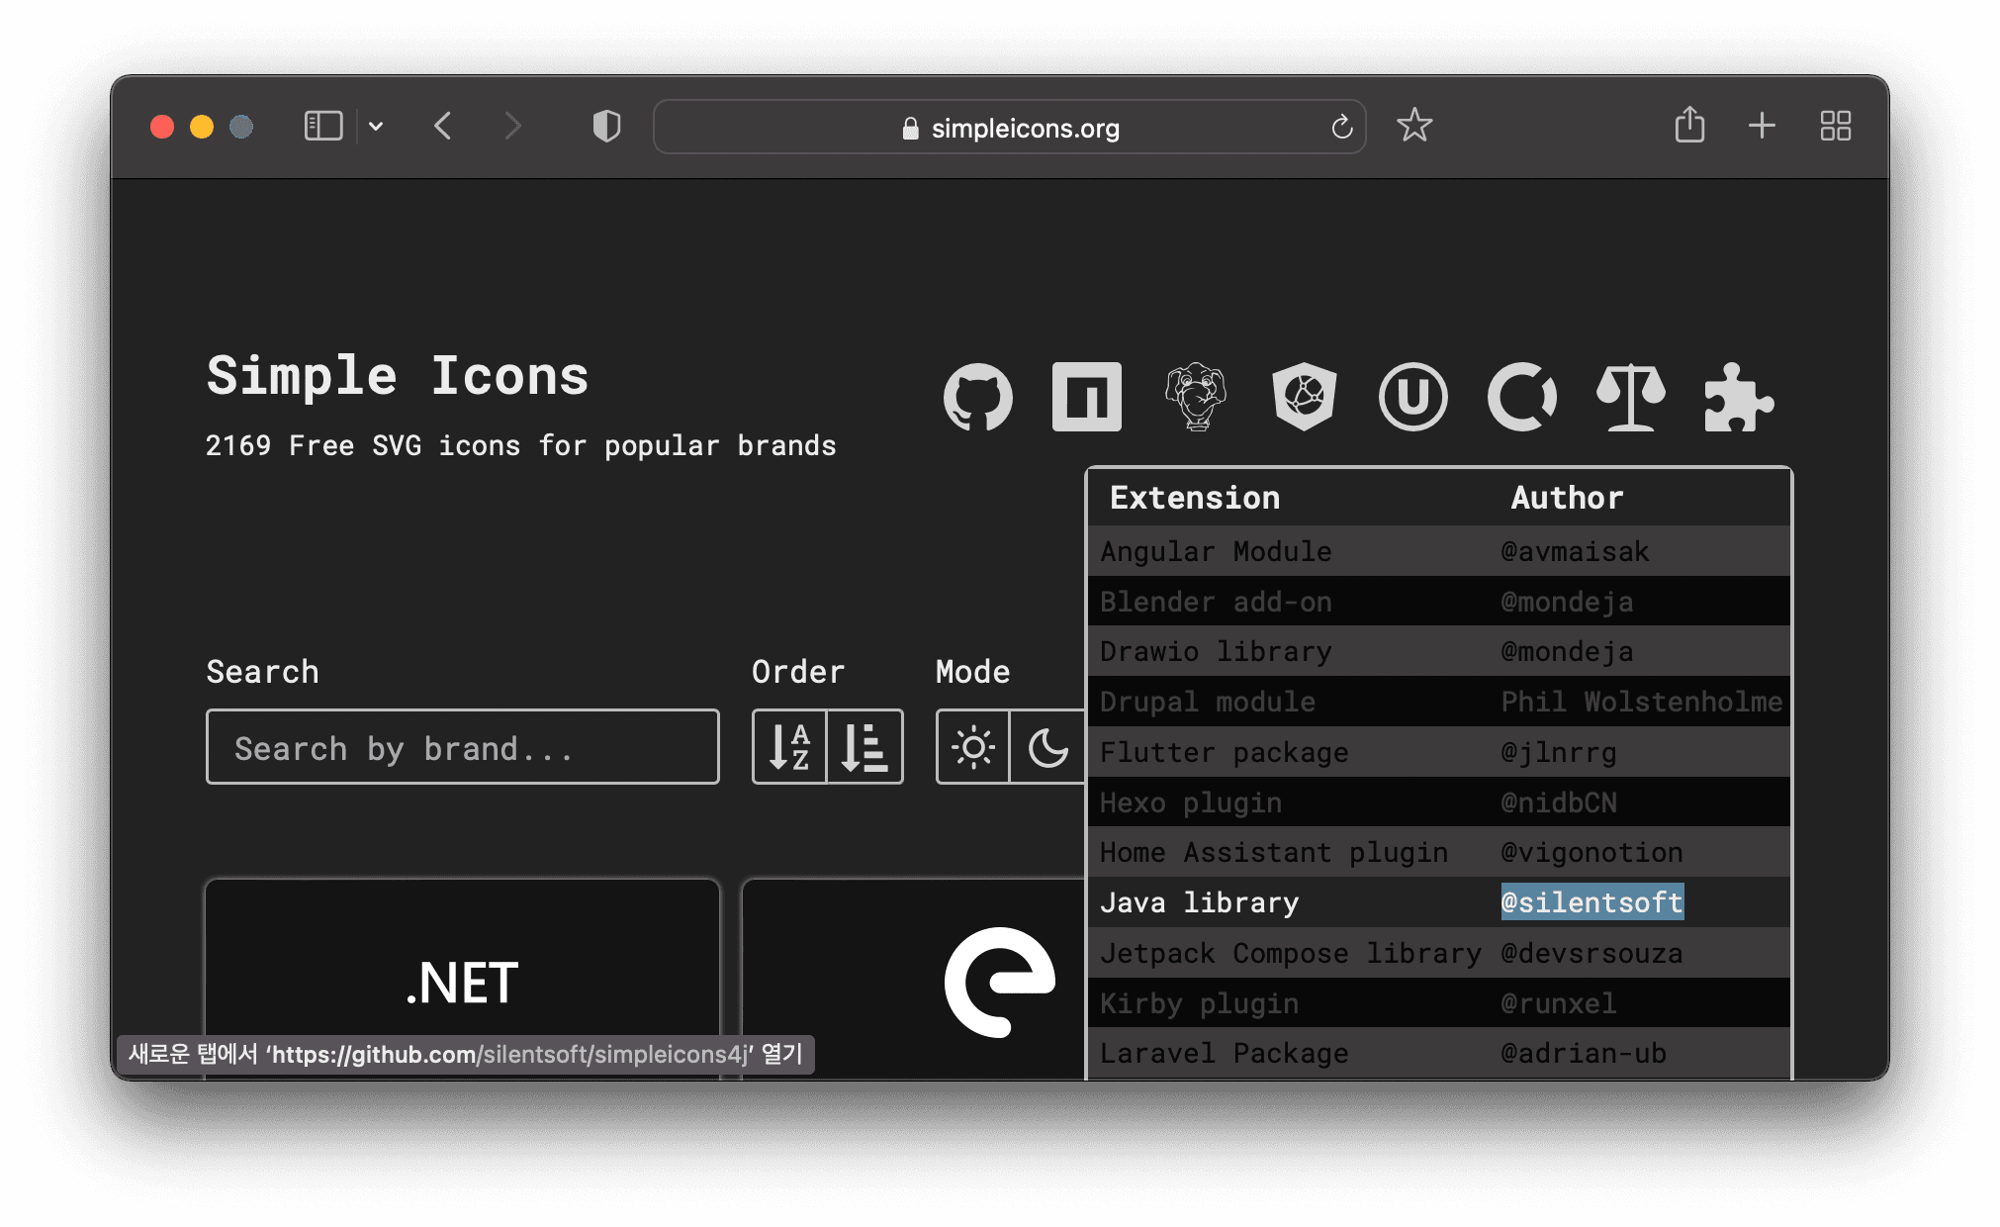
Task: Focus the Search by brand field
Action: pos(462,747)
